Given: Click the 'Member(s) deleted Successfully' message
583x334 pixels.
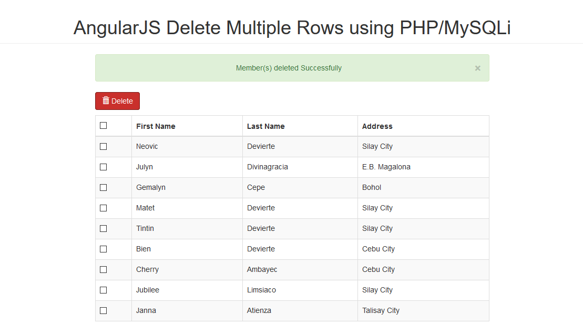Looking at the screenshot, I should pyautogui.click(x=289, y=67).
